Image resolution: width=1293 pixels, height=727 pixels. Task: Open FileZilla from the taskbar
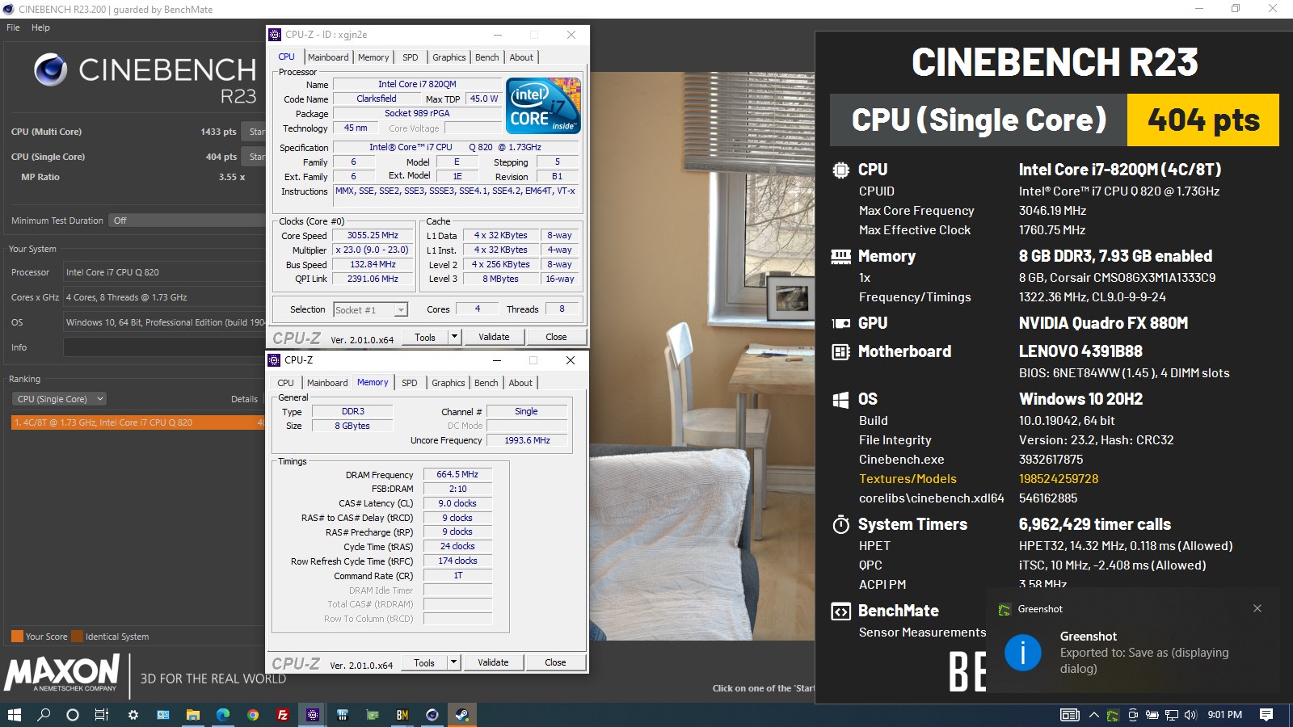coord(283,715)
